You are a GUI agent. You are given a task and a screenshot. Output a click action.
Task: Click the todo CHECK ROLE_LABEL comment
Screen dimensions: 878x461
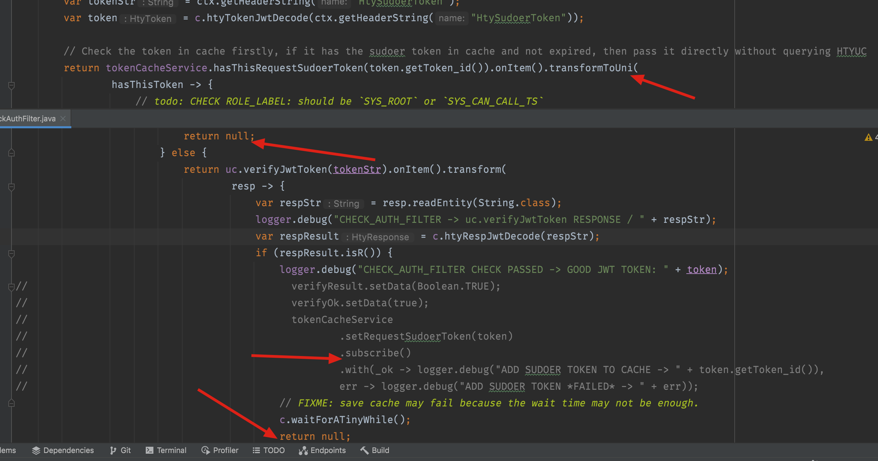[339, 101]
